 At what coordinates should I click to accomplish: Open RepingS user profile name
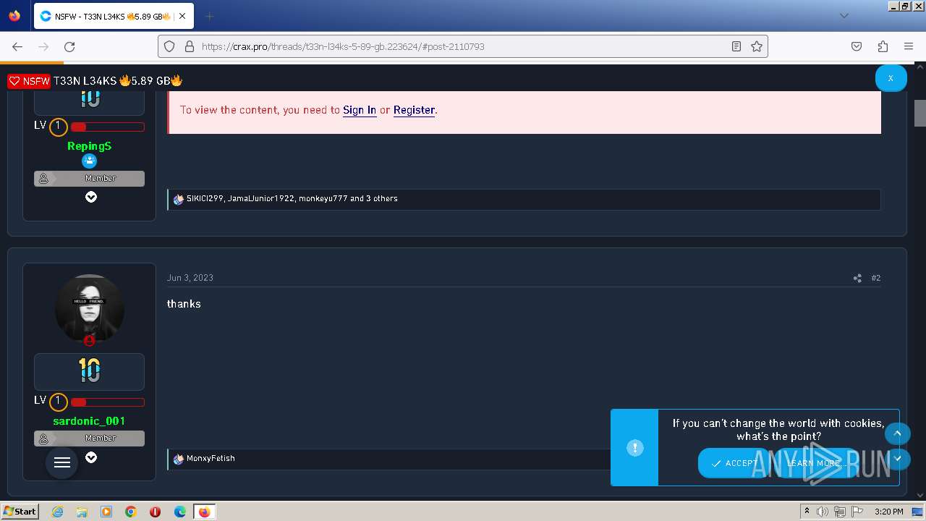[x=89, y=146]
